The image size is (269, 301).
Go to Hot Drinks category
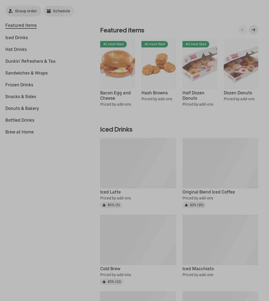[16, 49]
